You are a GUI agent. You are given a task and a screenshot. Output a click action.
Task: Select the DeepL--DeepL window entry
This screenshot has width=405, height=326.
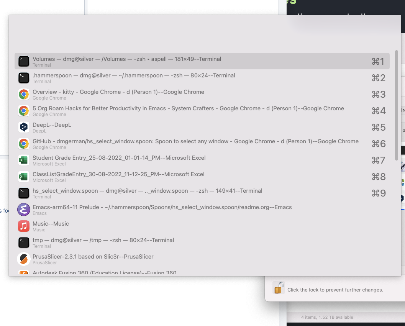coord(202,127)
